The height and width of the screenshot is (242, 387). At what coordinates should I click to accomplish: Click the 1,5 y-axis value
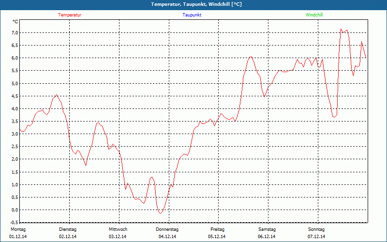(x=15, y=172)
